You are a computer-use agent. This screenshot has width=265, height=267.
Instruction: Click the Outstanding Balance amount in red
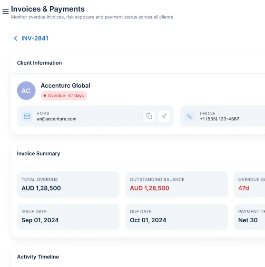click(149, 188)
